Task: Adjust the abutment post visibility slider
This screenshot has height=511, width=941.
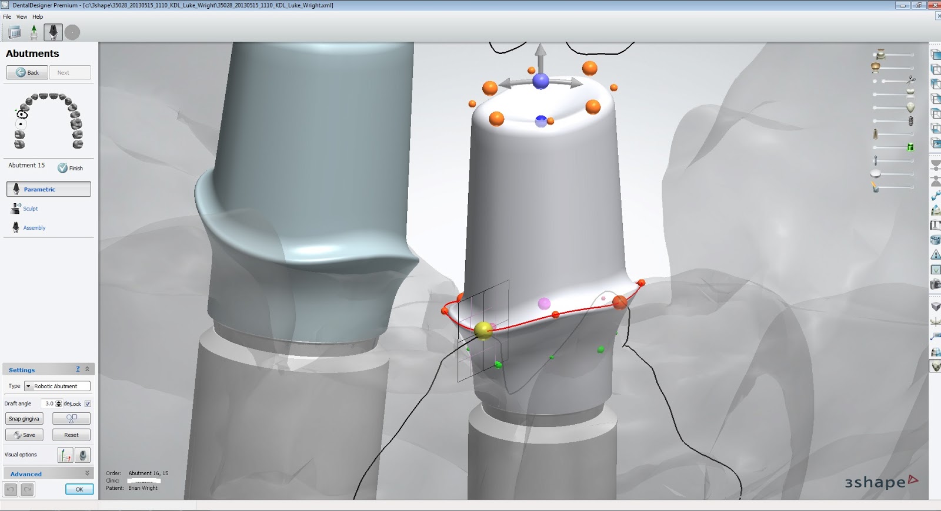Action: point(894,135)
